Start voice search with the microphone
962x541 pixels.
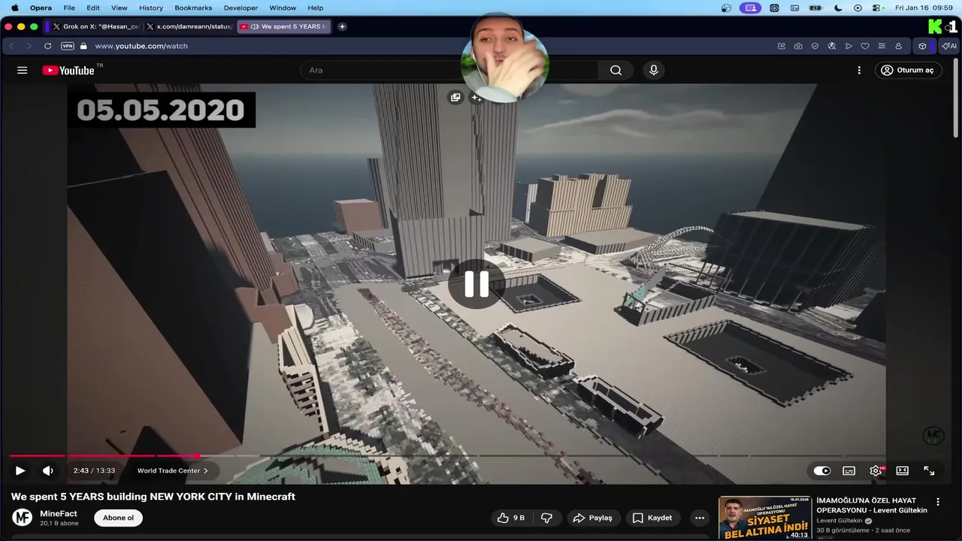pyautogui.click(x=653, y=70)
